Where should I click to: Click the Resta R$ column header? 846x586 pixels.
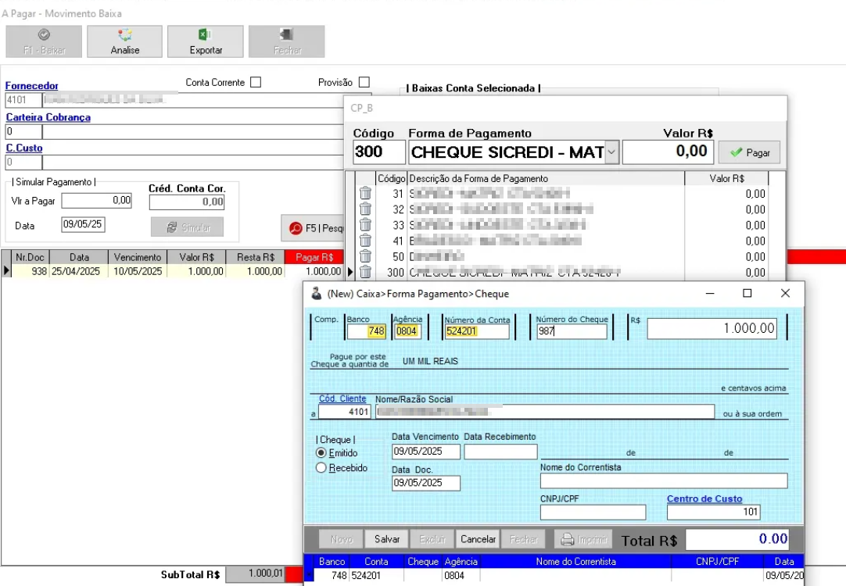coord(256,257)
